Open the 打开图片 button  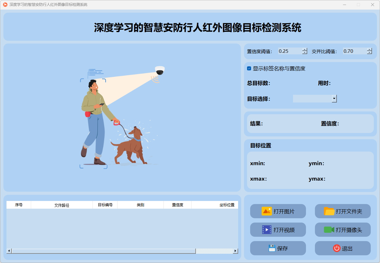tap(278, 211)
